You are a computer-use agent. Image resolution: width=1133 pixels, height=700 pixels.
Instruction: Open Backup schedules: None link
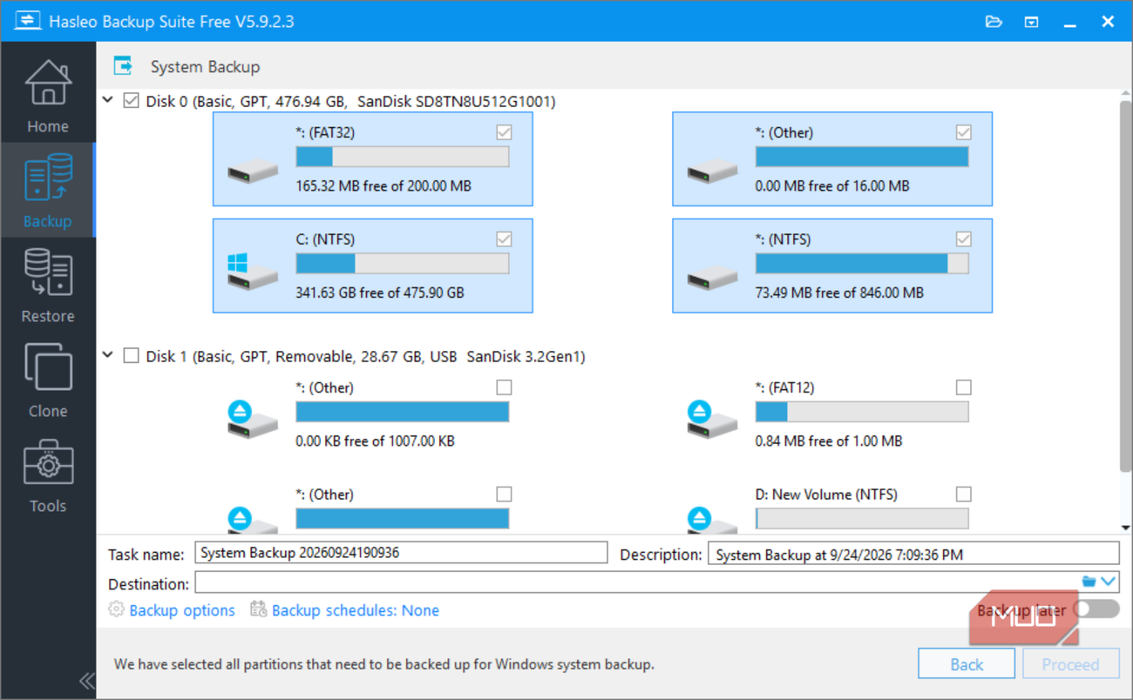[x=356, y=610]
